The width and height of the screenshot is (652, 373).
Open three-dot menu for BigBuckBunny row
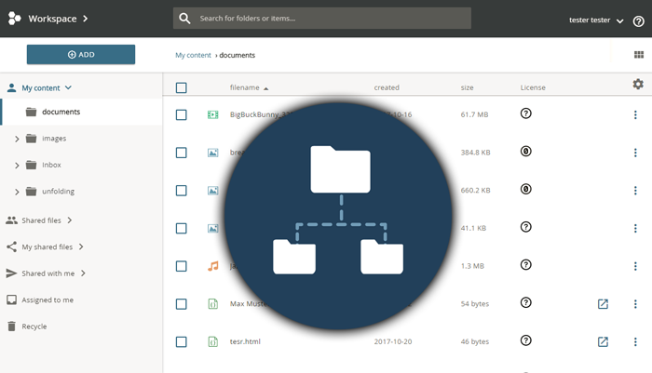pyautogui.click(x=635, y=115)
